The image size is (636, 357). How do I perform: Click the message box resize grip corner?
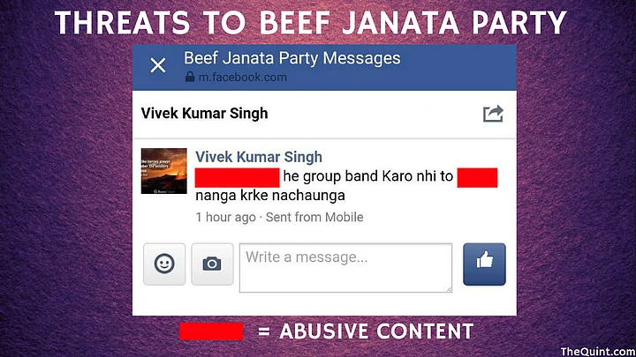[x=449, y=289]
